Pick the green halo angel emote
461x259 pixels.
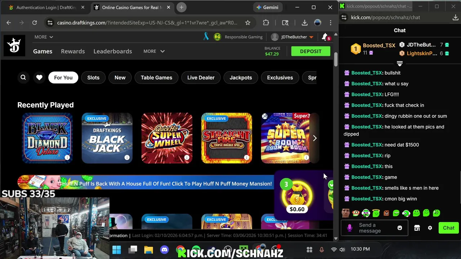(376, 213)
